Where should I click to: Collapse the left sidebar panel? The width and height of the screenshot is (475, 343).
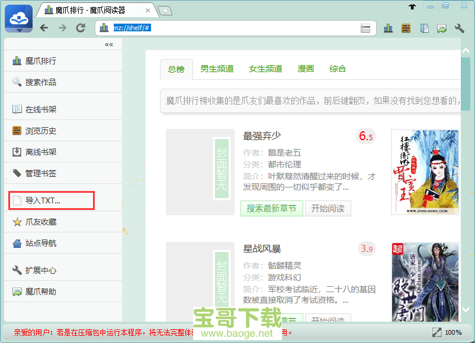[x=109, y=44]
